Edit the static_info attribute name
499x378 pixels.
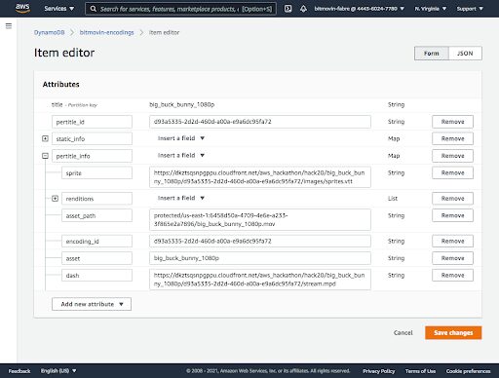92,138
